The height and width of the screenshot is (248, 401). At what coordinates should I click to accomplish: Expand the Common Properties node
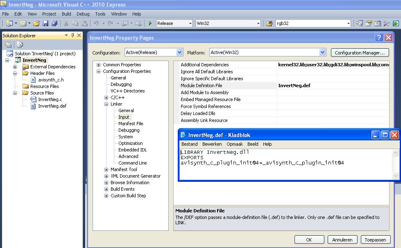98,65
